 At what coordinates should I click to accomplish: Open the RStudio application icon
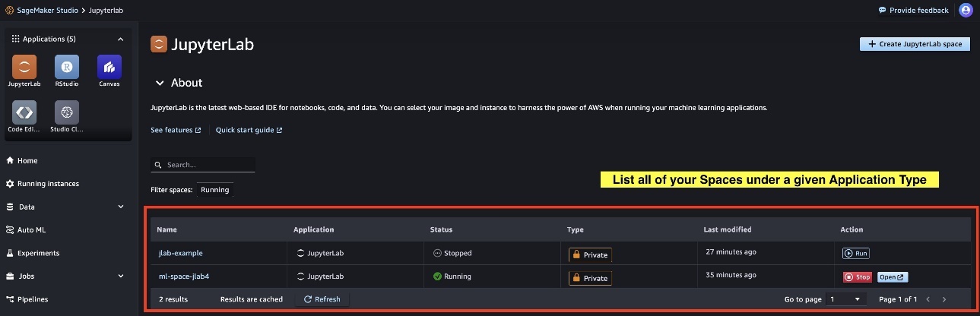pos(67,67)
